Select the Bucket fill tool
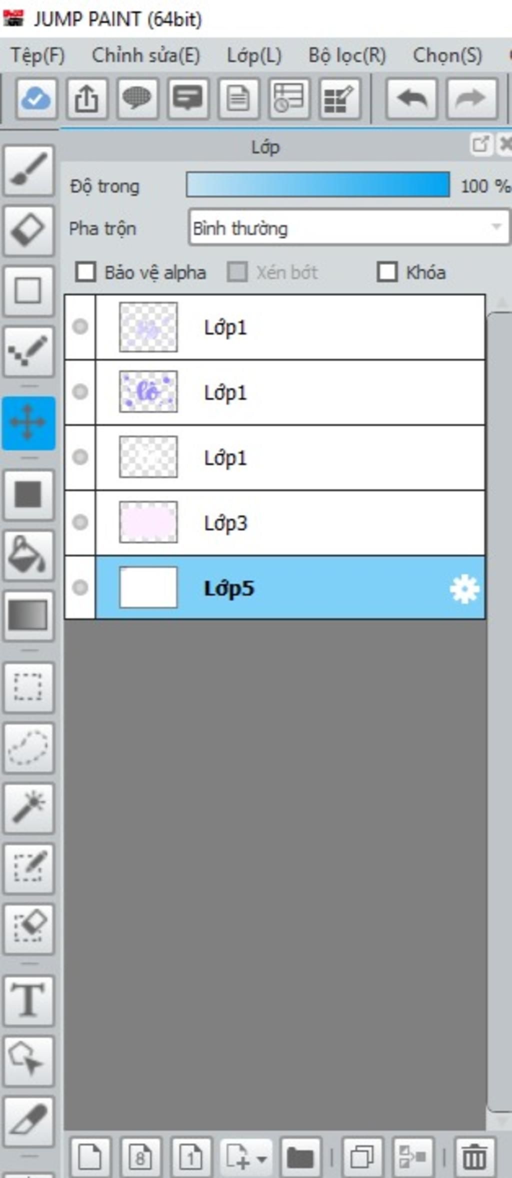 click(x=28, y=555)
